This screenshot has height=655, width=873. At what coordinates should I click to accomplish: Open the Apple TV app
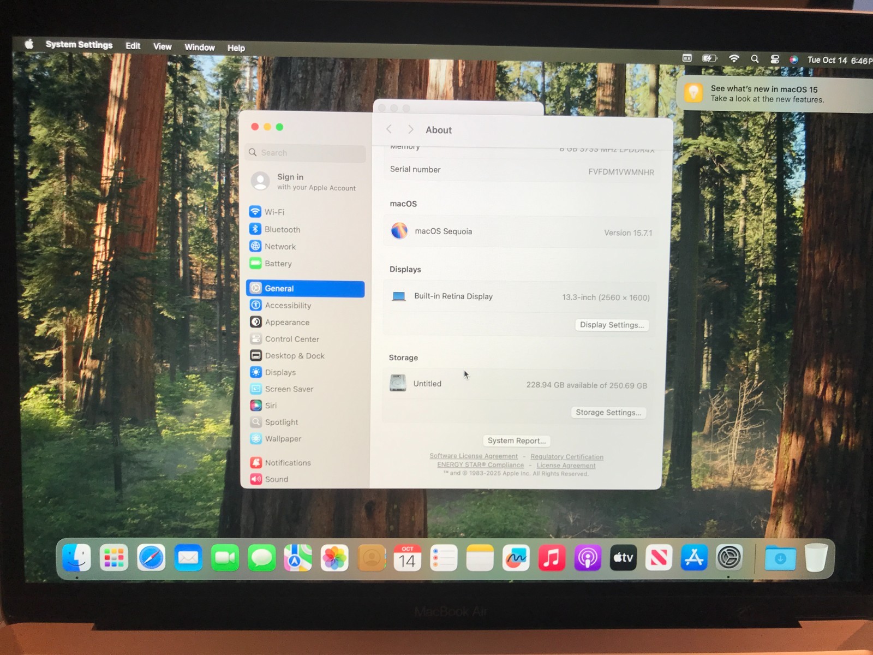tap(623, 558)
